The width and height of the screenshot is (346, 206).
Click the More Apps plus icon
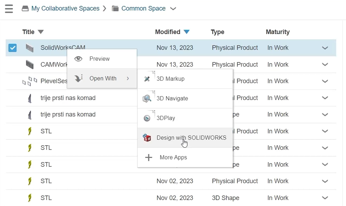pos(149,157)
